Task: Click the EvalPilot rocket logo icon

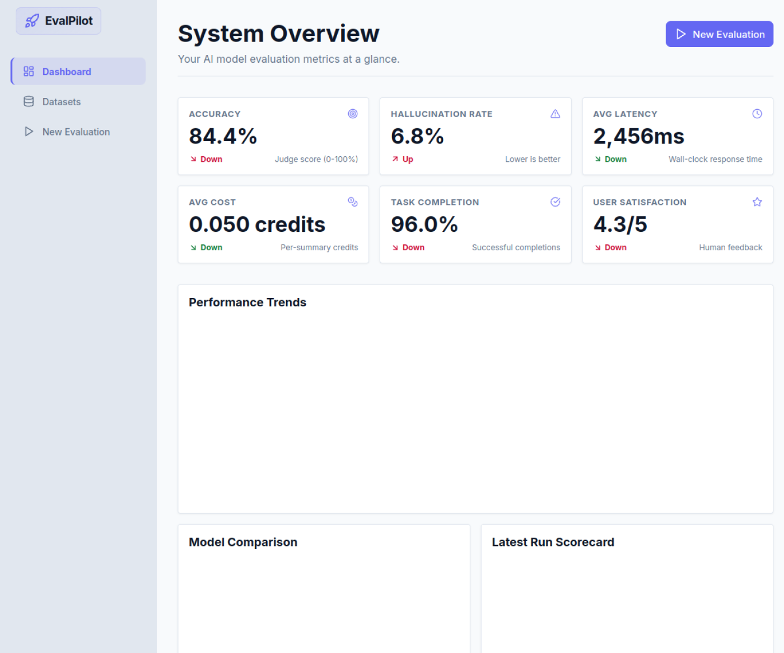Action: coord(32,21)
